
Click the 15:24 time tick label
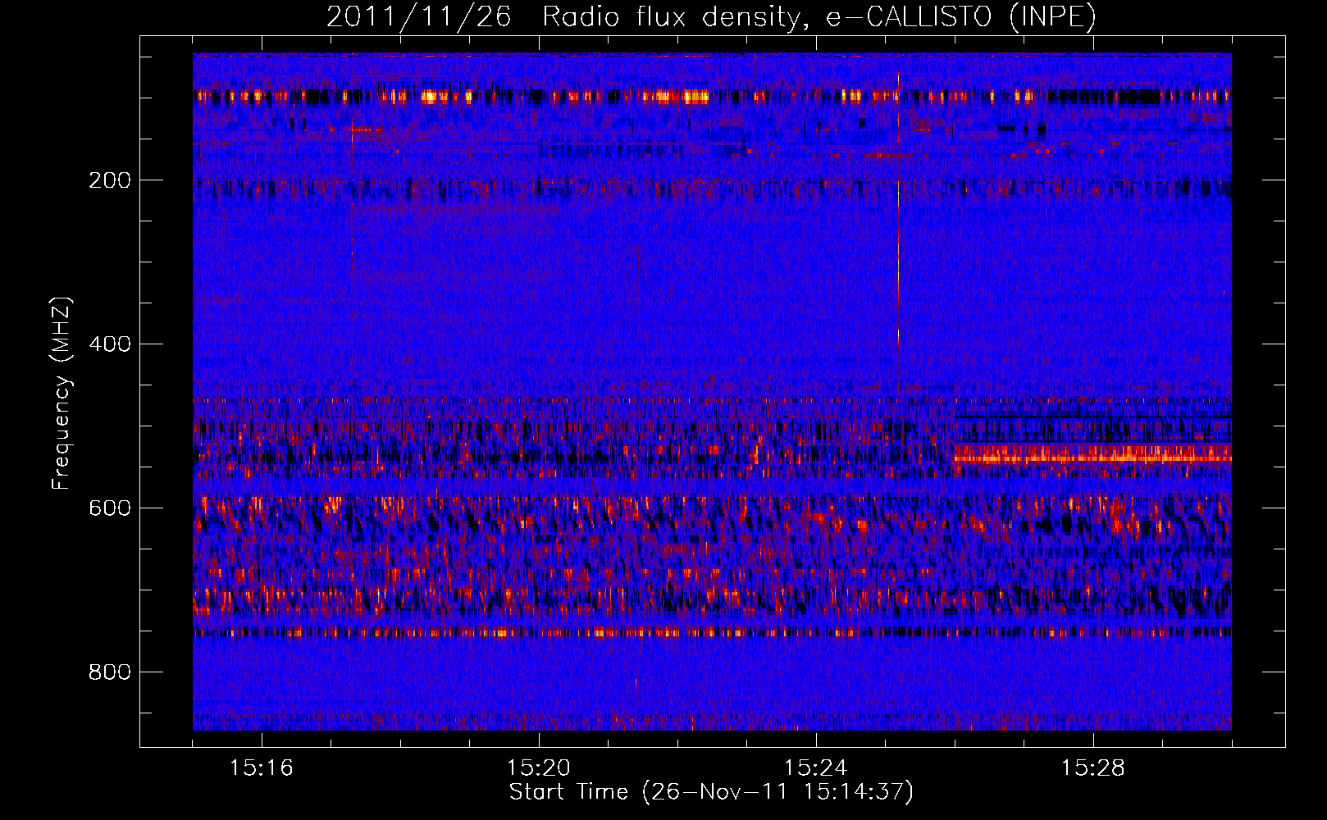click(815, 768)
